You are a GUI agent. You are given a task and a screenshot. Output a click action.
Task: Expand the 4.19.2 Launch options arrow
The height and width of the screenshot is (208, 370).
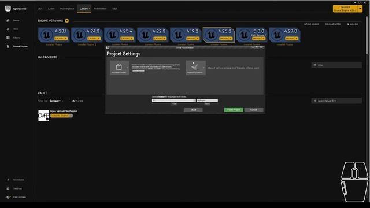198,39
